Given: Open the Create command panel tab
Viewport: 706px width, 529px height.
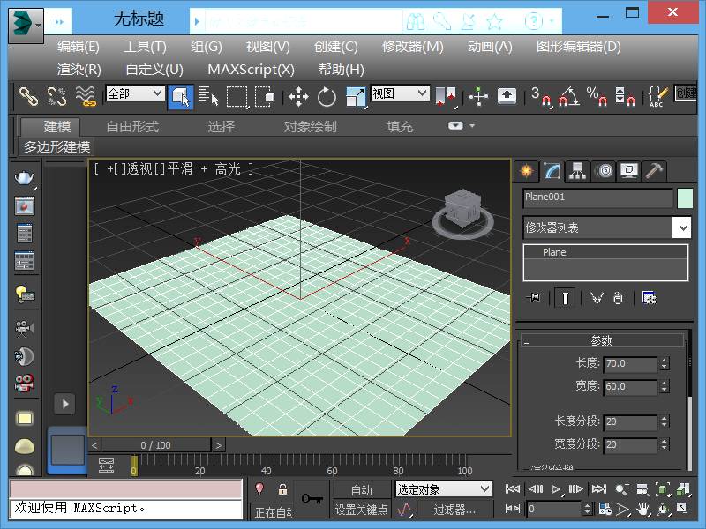Looking at the screenshot, I should tap(526, 171).
